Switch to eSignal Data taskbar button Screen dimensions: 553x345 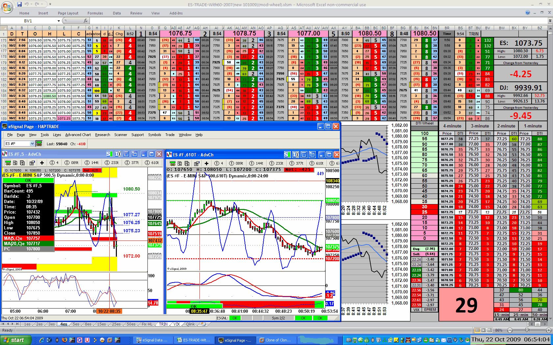pyautogui.click(x=153, y=340)
